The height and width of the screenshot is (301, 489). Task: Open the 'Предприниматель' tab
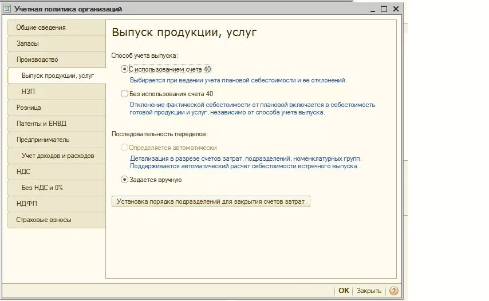pyautogui.click(x=57, y=140)
